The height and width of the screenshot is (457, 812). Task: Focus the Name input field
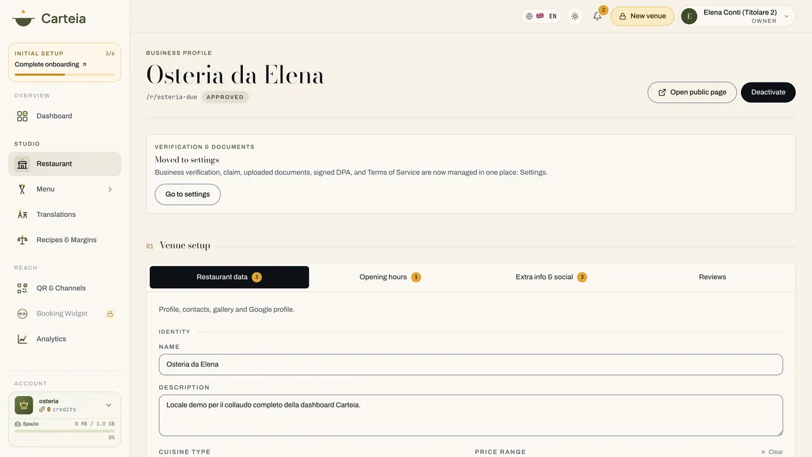471,364
